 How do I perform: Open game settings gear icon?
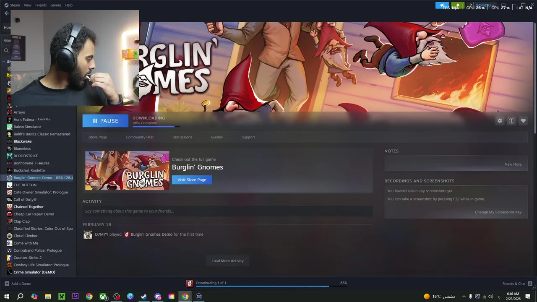coord(500,121)
